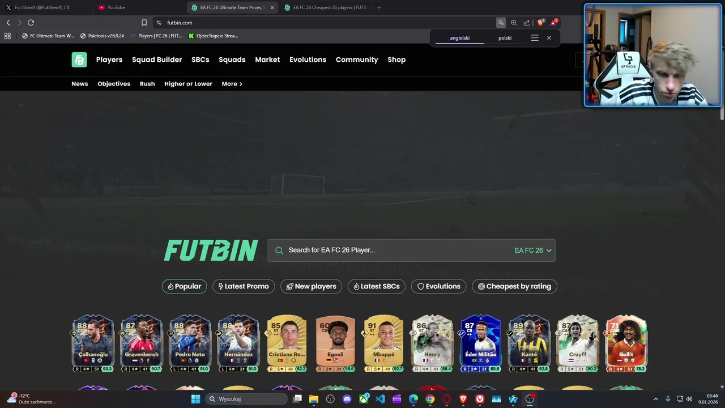Open Opera browser from taskbar

point(446,399)
